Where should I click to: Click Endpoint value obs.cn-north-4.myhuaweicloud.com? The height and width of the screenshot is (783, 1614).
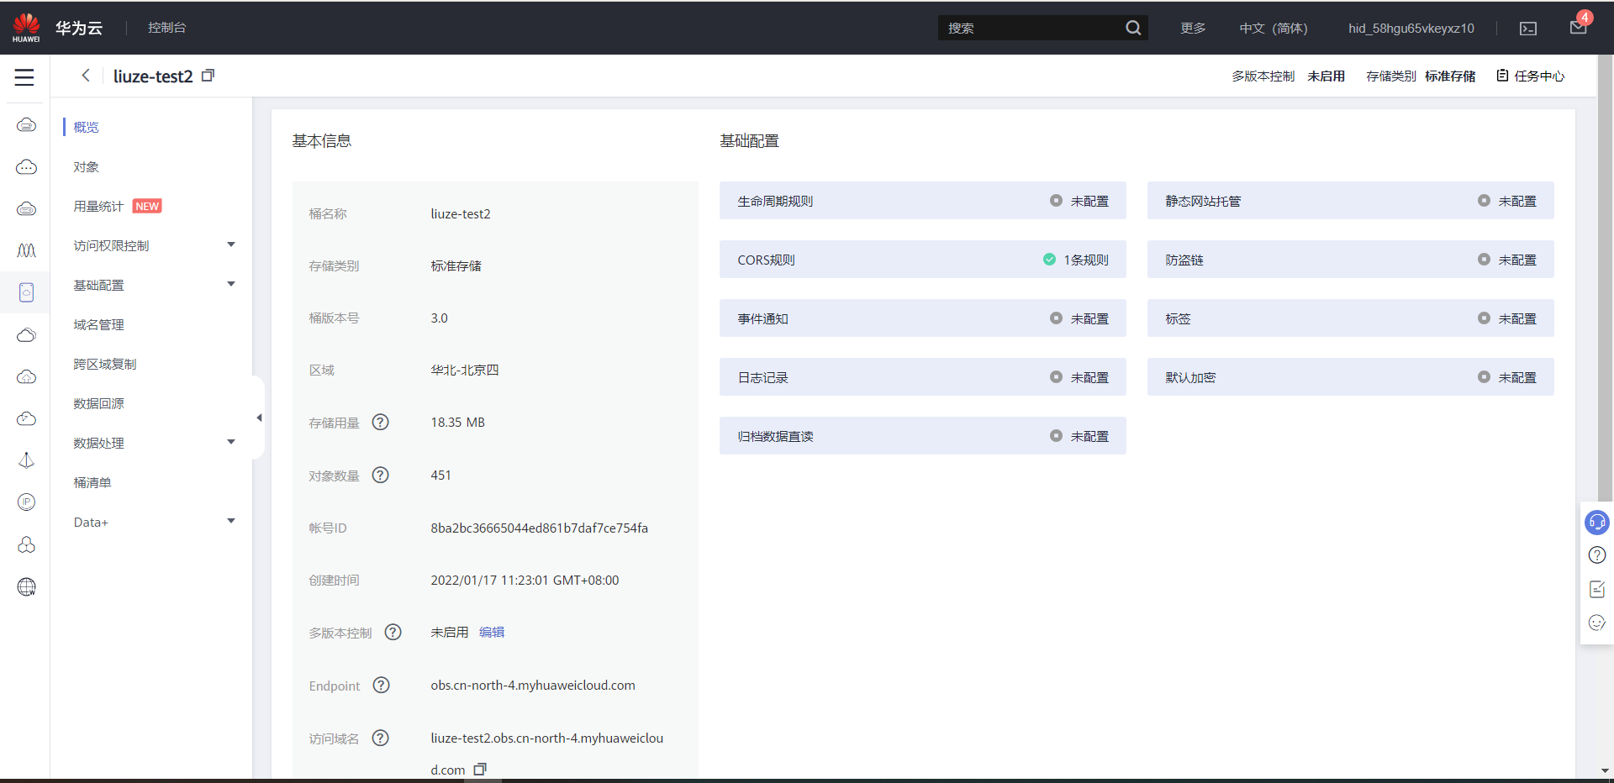click(533, 685)
